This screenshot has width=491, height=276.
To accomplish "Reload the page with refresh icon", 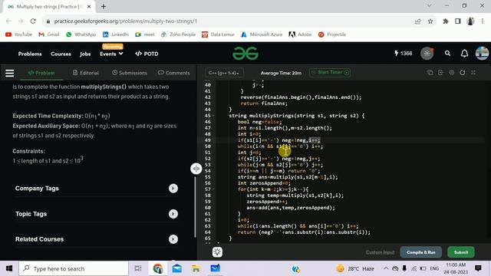I will tap(33, 21).
